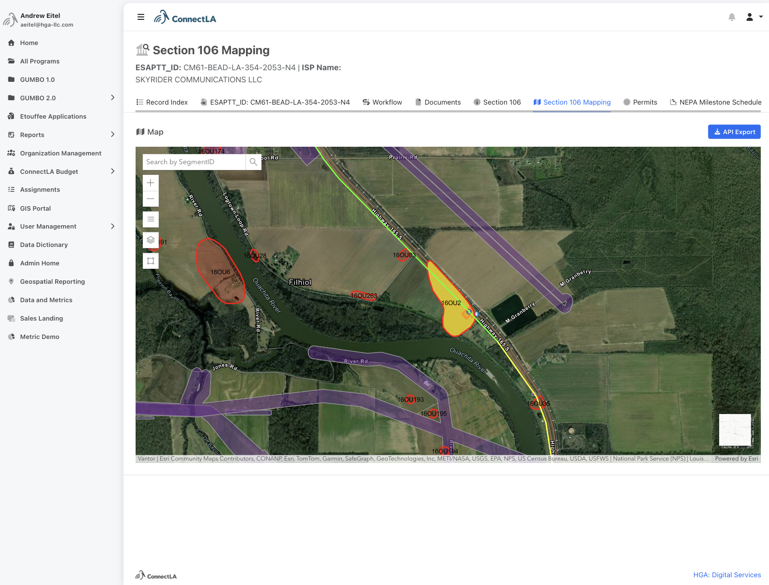Viewport: 769px width, 585px height.
Task: Click the GIS Portal map icon
Action: tap(11, 208)
